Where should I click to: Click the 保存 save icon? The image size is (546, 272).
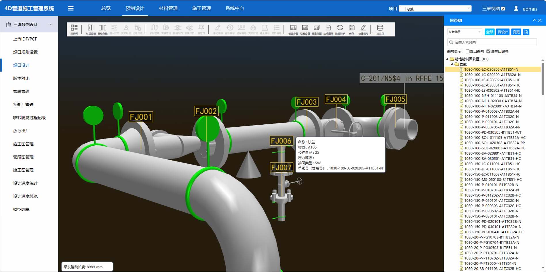coord(351,29)
